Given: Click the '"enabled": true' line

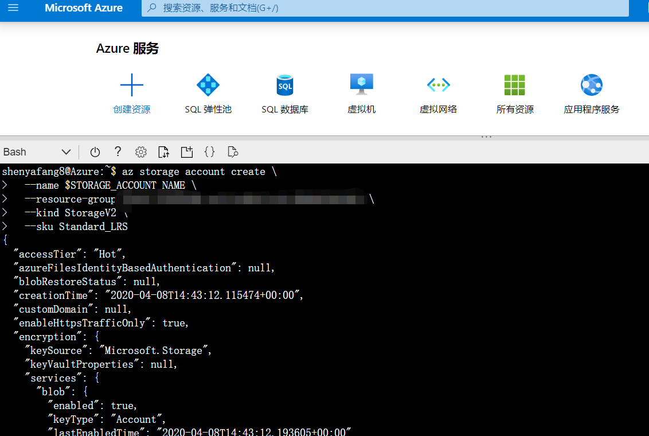Looking at the screenshot, I should (x=92, y=406).
